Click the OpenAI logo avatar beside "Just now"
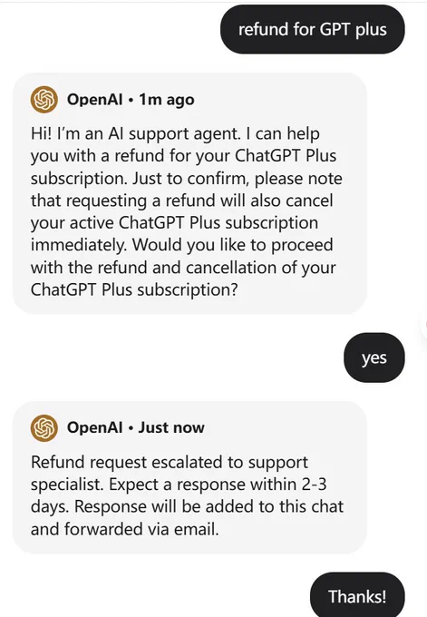 click(44, 427)
